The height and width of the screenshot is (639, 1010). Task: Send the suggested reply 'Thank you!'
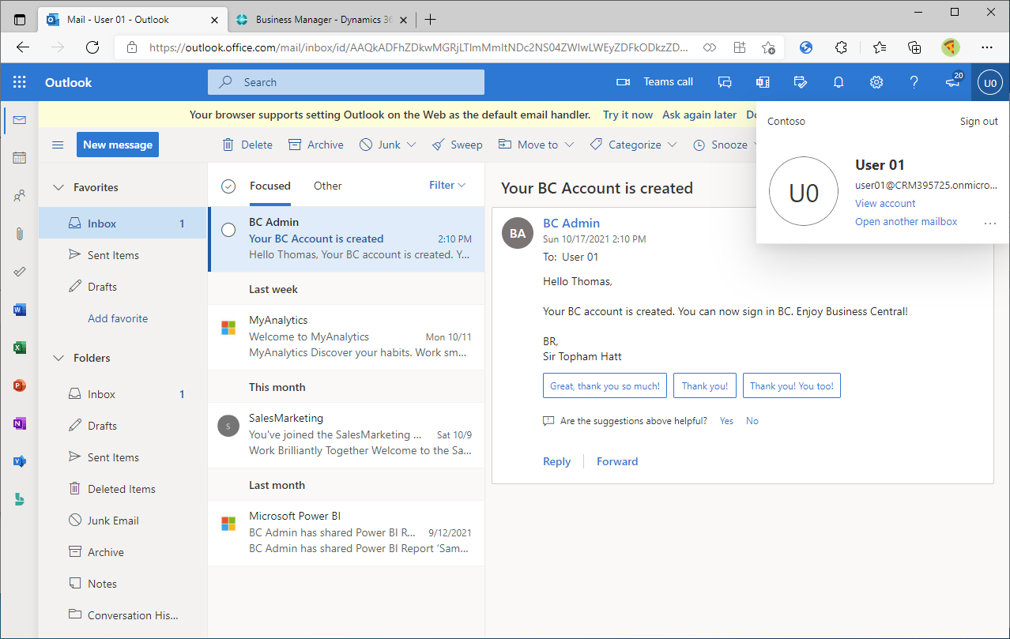tap(704, 385)
